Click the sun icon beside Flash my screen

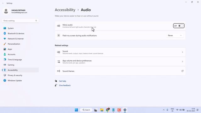click(59, 35)
